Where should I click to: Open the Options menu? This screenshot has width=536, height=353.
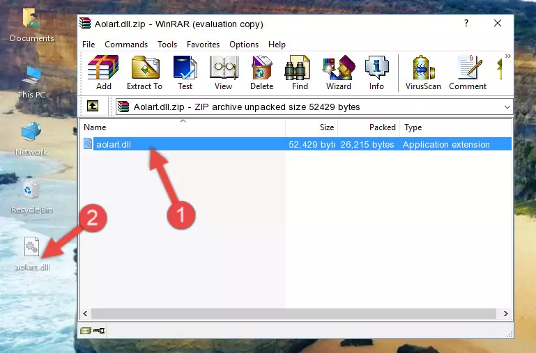point(244,45)
